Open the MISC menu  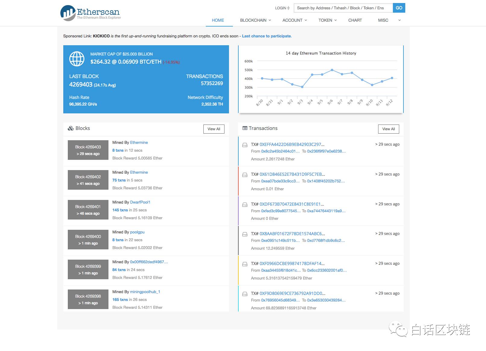click(x=383, y=20)
